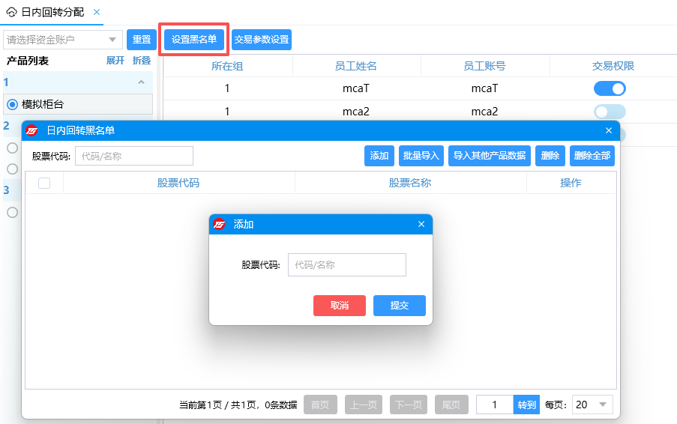Viewport: 677px width, 424px height.
Task: Tick the select-all checkbox in blacklist table header
Action: (44, 183)
